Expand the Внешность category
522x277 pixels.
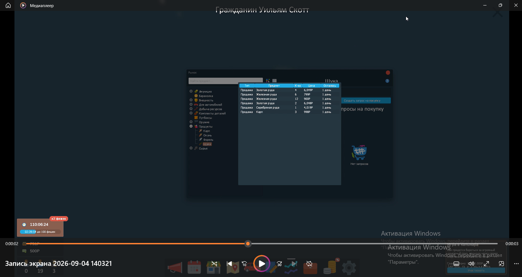191,100
